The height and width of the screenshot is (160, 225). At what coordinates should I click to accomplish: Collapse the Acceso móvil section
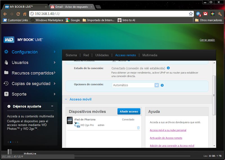point(66,99)
